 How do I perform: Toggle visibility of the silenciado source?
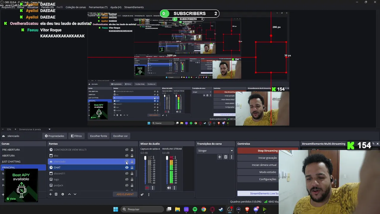click(127, 162)
